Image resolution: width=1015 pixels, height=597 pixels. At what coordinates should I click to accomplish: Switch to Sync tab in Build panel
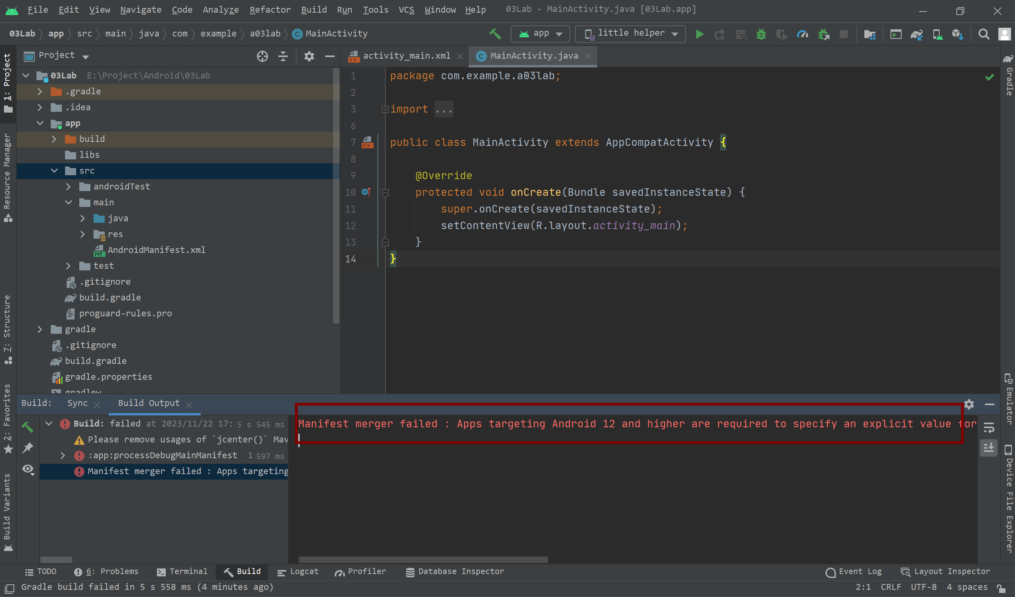tap(77, 403)
